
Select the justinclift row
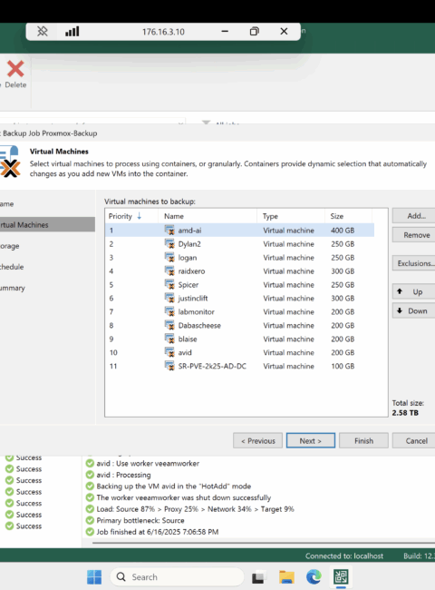tap(239, 298)
